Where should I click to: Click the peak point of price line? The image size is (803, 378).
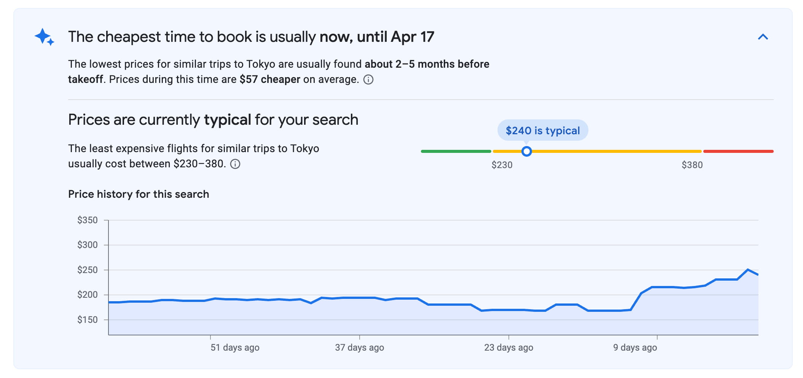coord(747,270)
